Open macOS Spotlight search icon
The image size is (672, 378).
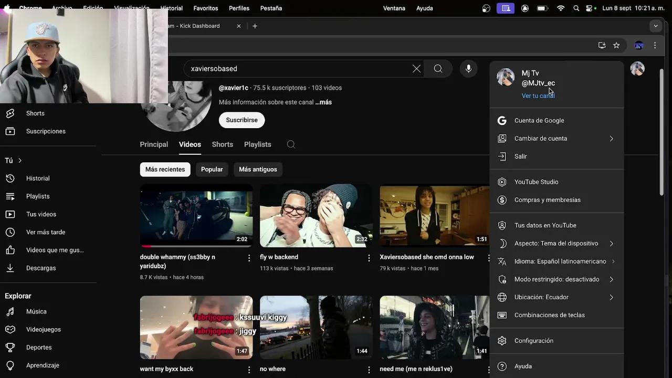pos(576,8)
